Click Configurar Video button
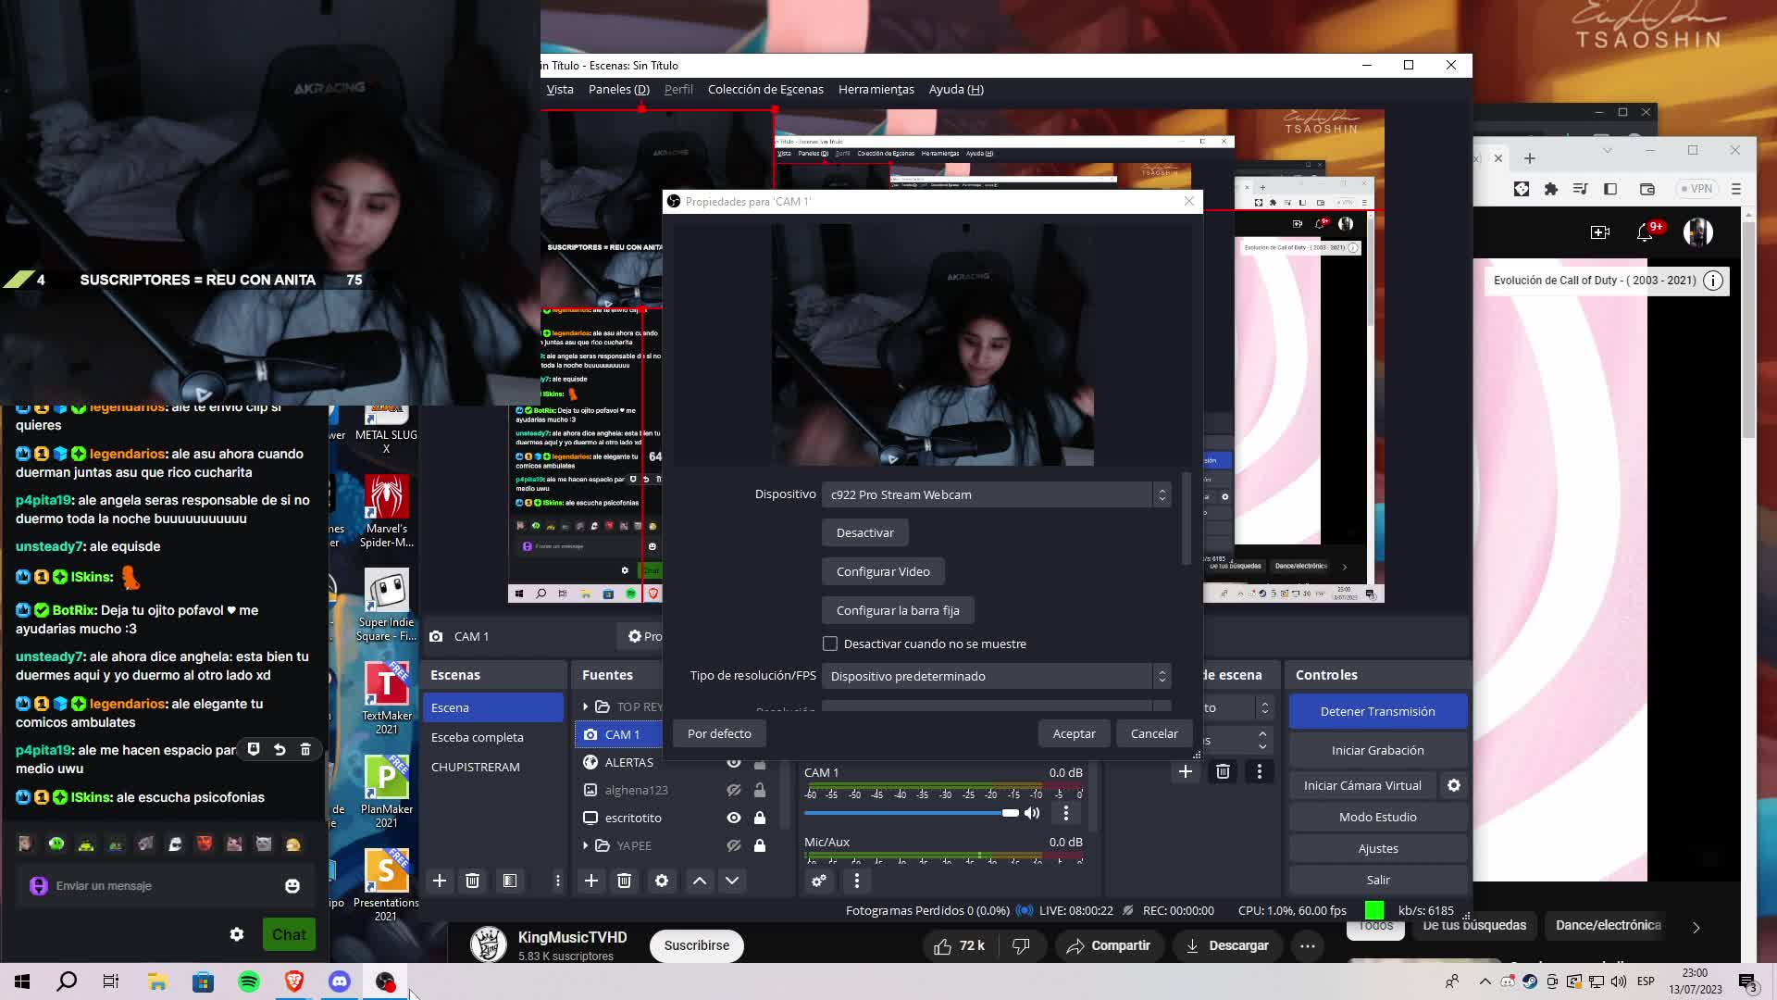The width and height of the screenshot is (1777, 1000). (883, 571)
